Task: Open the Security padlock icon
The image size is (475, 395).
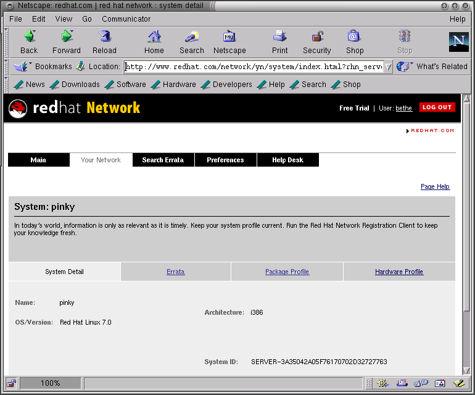Action: (x=317, y=37)
